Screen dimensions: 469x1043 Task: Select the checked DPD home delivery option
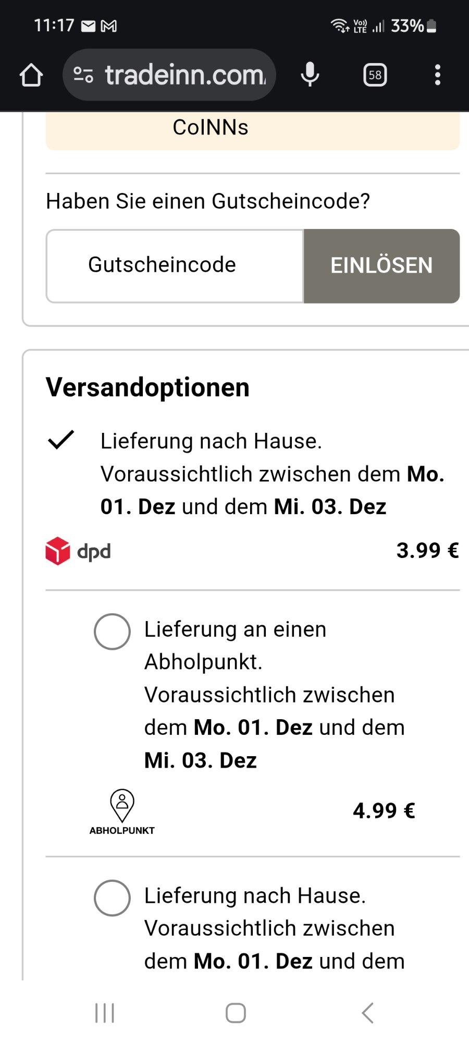61,440
